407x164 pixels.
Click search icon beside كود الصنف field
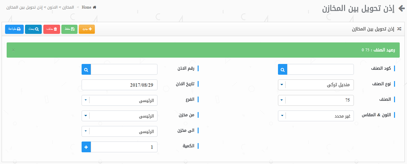click(283, 69)
